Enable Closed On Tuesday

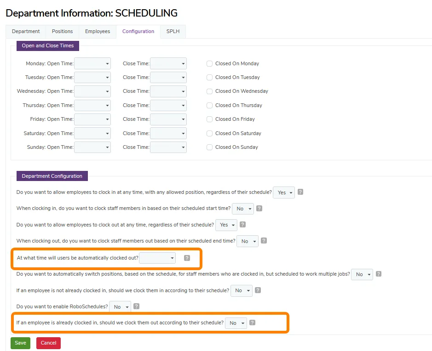[x=210, y=78]
